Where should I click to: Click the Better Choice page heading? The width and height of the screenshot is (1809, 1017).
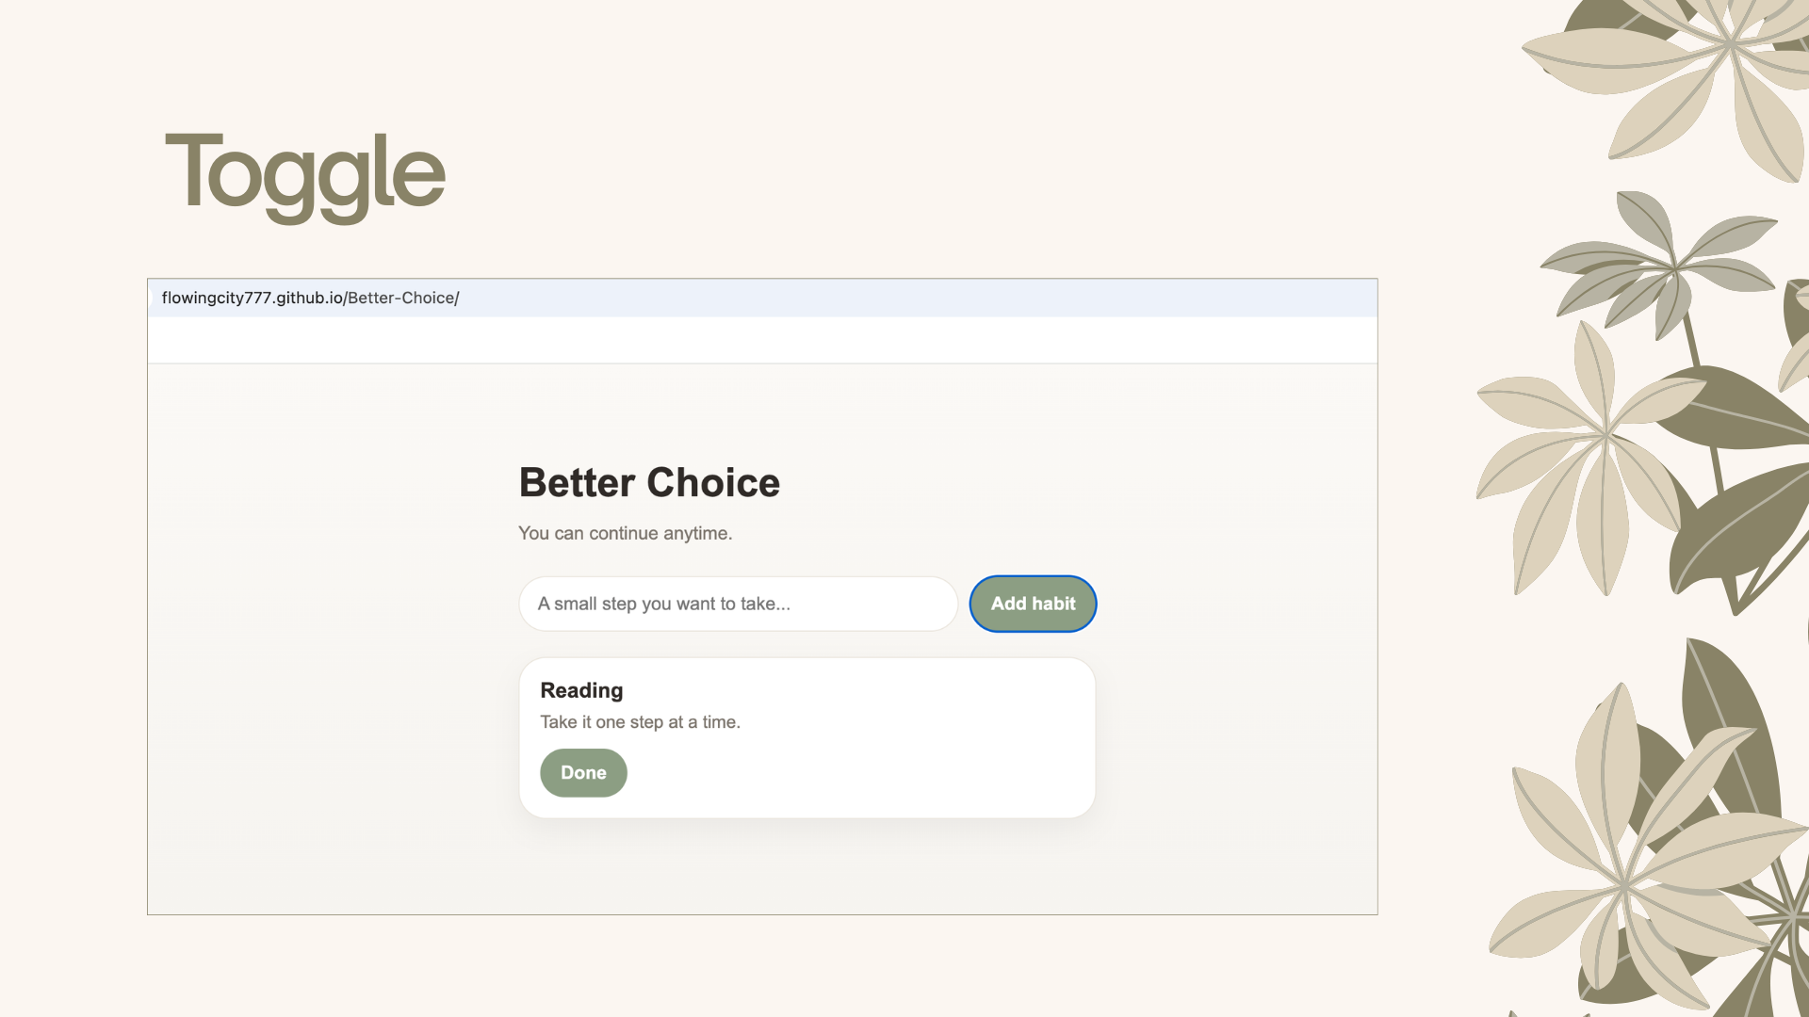click(x=648, y=482)
